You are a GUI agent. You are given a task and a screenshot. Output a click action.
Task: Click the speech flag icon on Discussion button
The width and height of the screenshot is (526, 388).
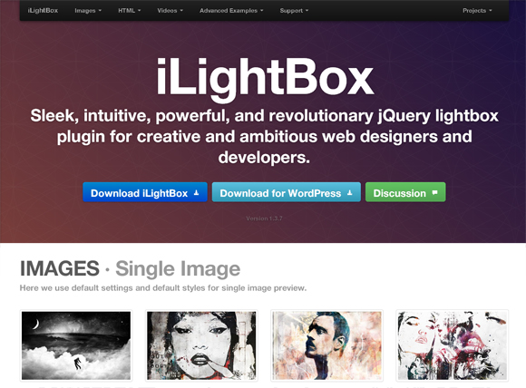click(434, 192)
